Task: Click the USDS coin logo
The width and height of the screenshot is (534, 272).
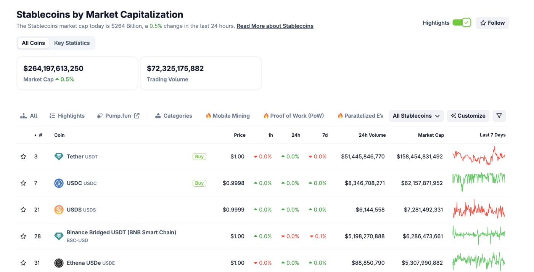Action: tap(59, 209)
